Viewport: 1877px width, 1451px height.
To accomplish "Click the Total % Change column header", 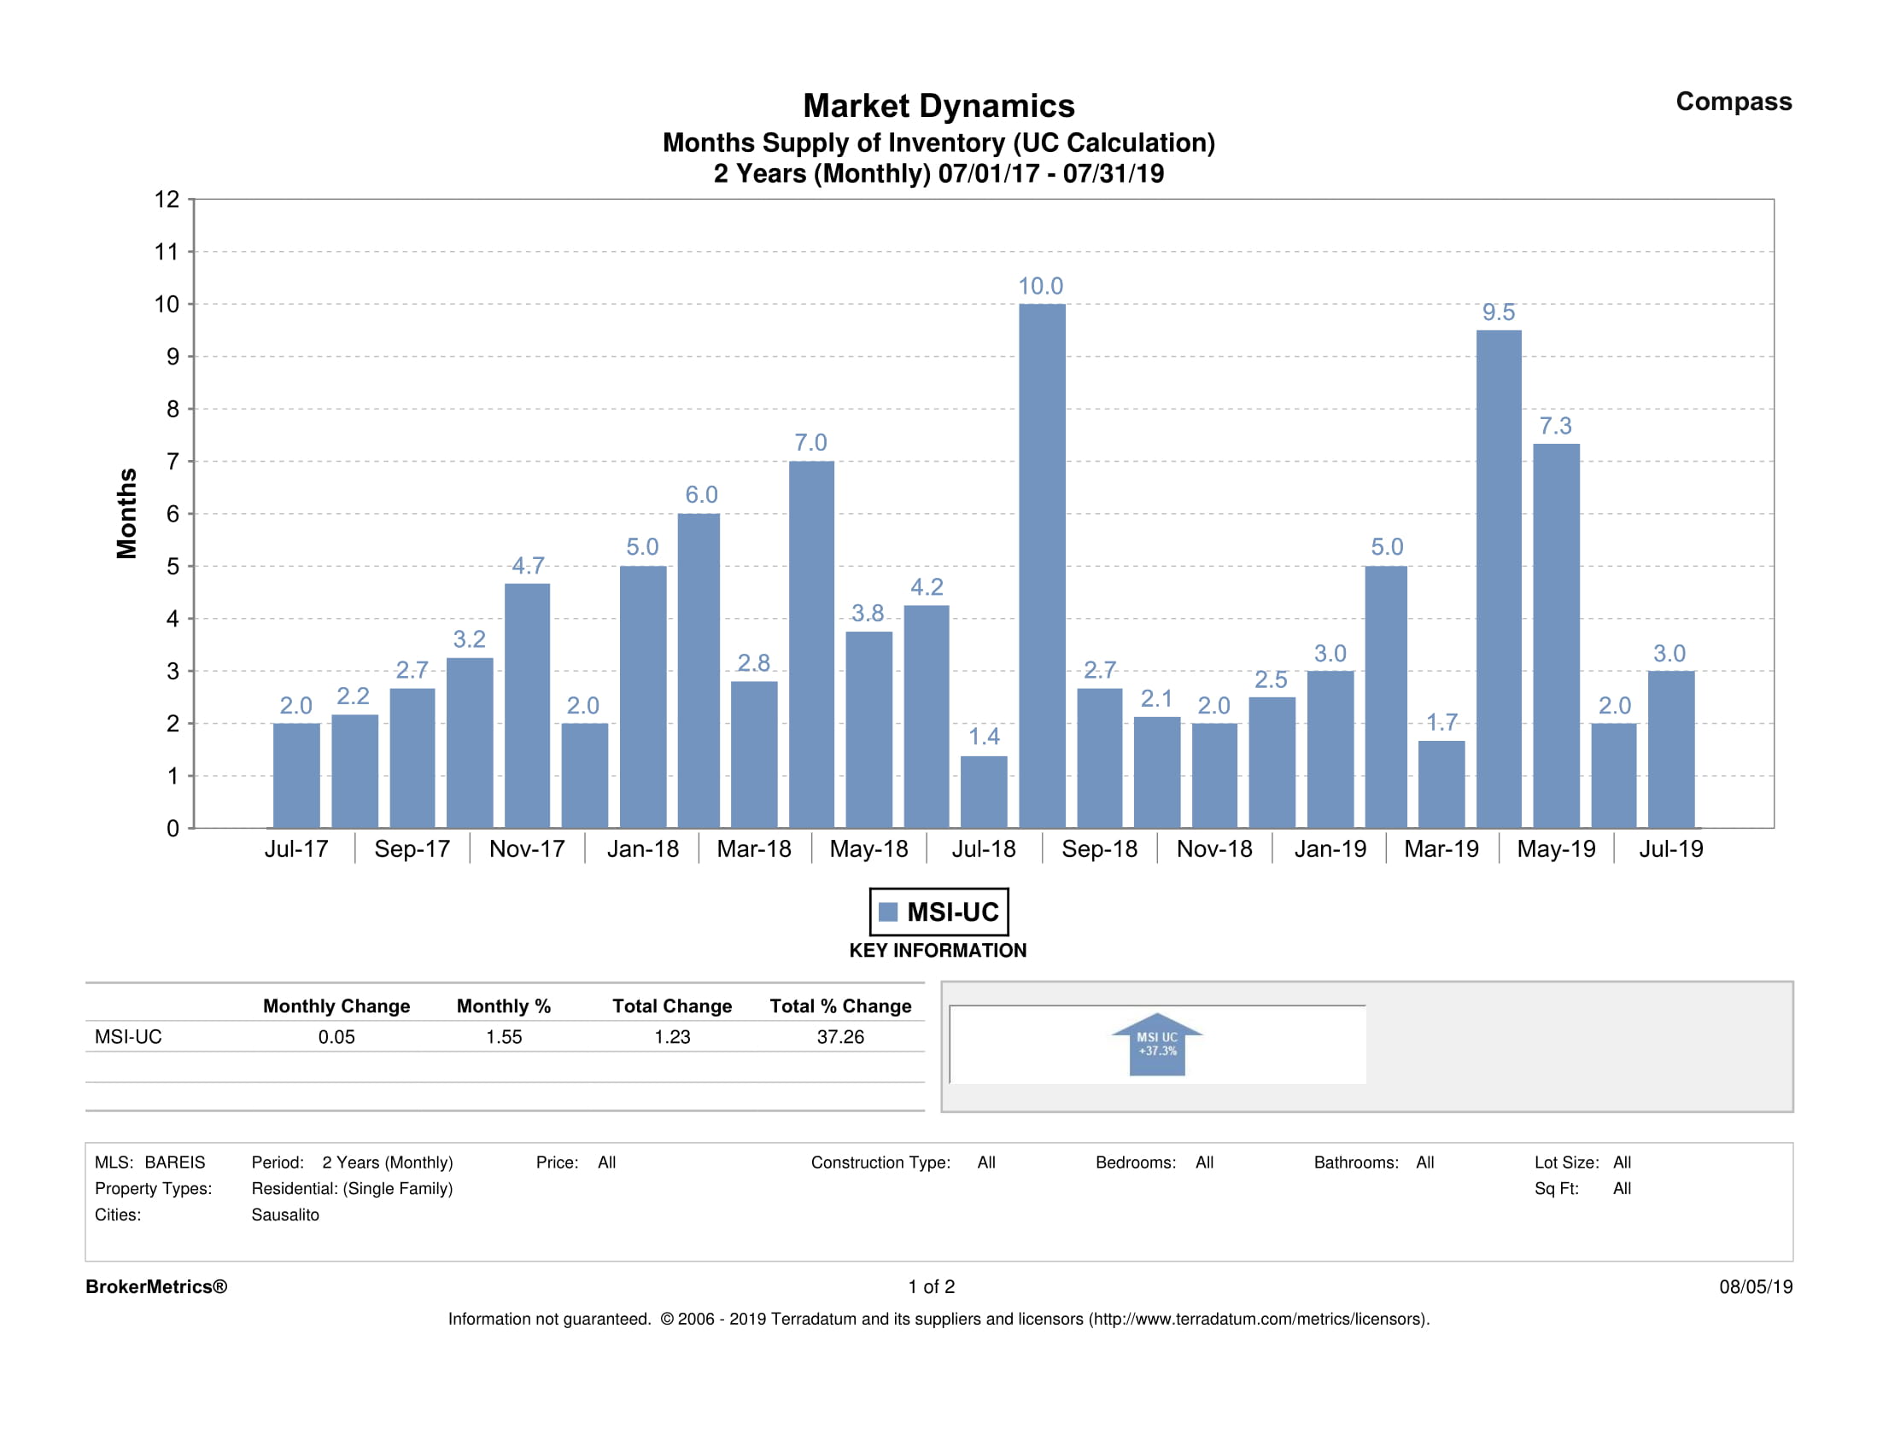I will point(839,1006).
